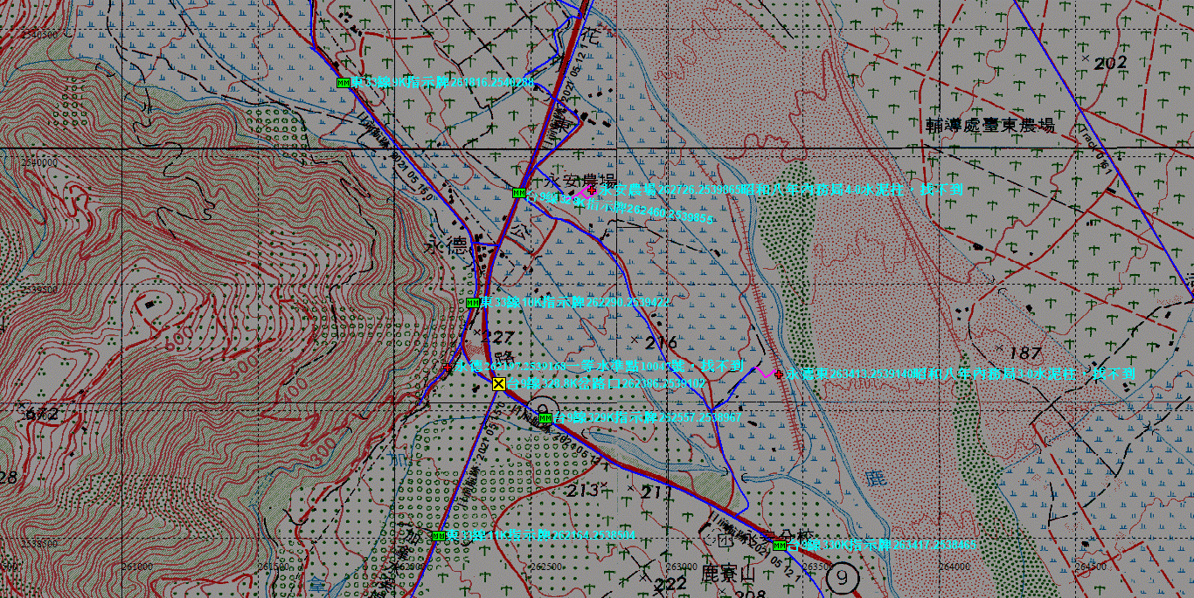Select the red cross at 永安農場 waypoint

592,189
